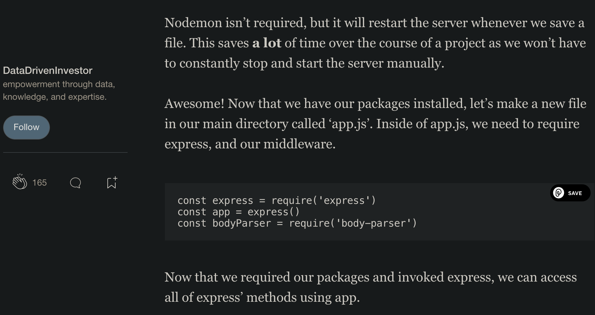Click the clap applause icon

[x=20, y=182]
